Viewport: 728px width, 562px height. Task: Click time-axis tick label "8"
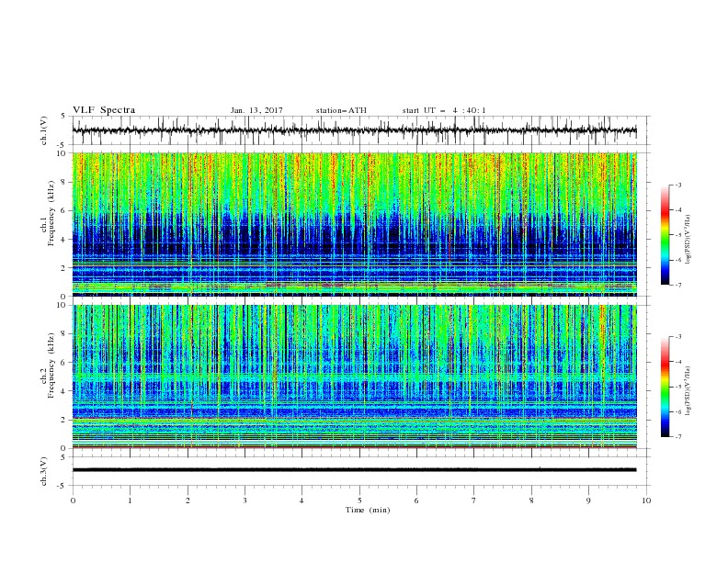pos(531,500)
